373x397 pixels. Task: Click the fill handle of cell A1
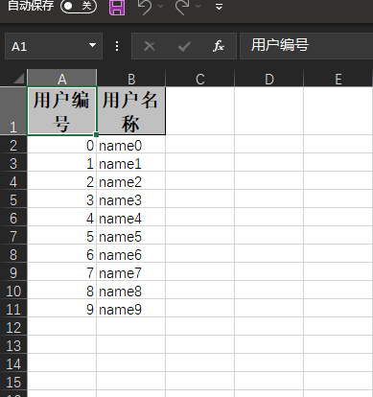click(96, 134)
